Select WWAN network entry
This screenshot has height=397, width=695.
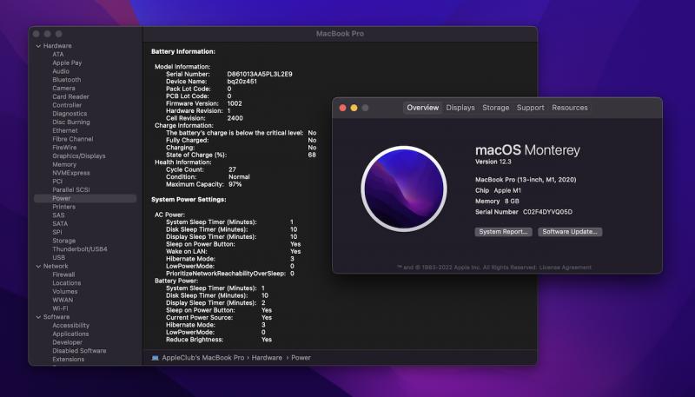(63, 300)
